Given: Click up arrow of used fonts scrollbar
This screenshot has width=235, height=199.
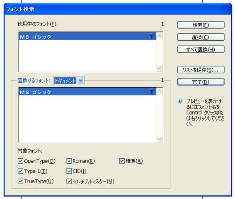Looking at the screenshot, I should click(x=160, y=36).
